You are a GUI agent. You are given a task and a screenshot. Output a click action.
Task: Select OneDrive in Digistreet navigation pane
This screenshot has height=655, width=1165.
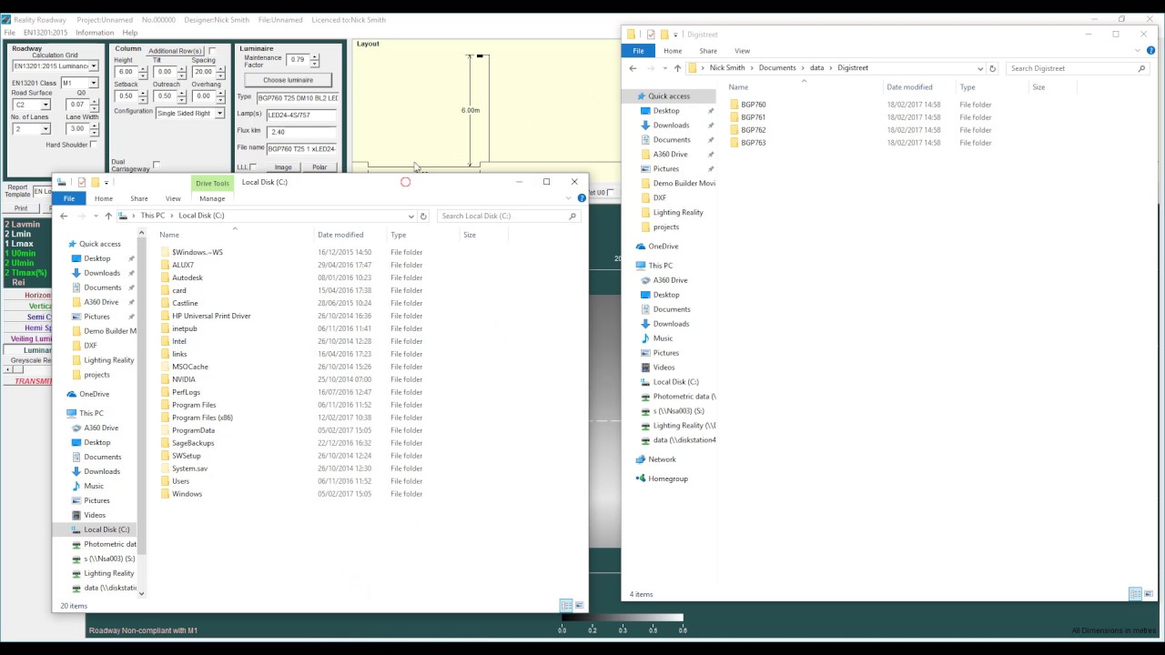(664, 247)
